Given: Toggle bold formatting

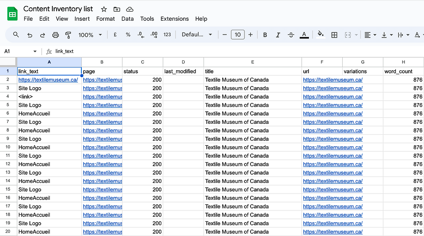Looking at the screenshot, I should pos(265,35).
